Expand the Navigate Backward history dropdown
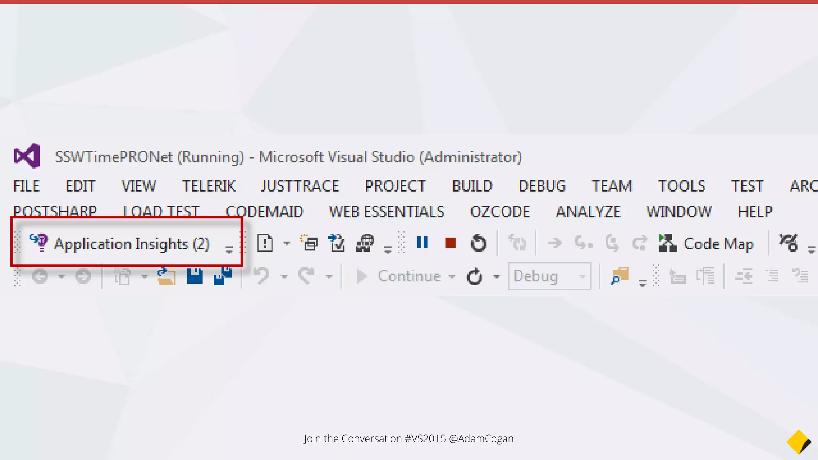818x460 pixels. (61, 276)
